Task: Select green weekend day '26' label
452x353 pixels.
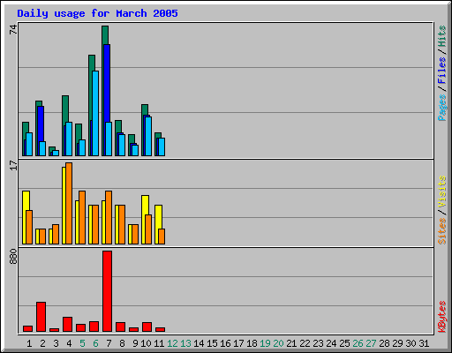Action: point(358,343)
